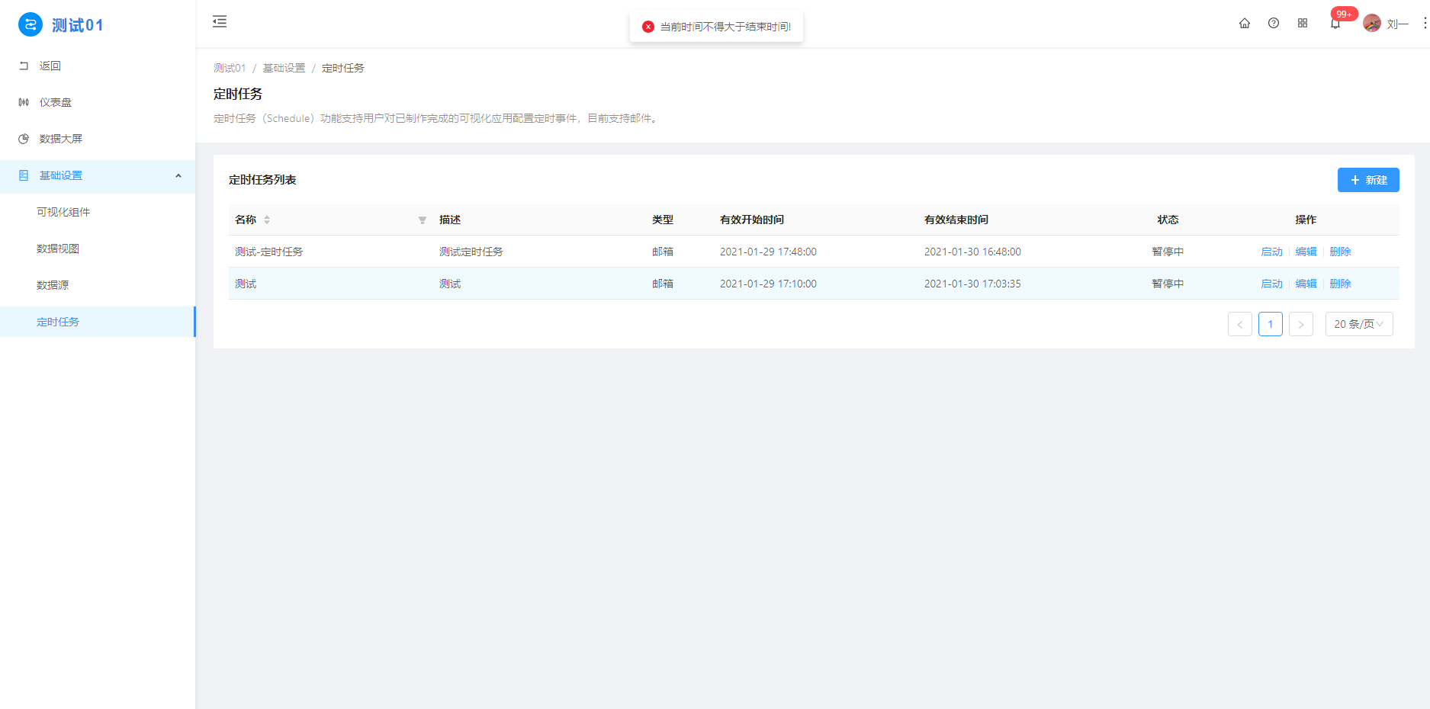Select the 可视化组件 submenu item
1430x709 pixels.
98,212
